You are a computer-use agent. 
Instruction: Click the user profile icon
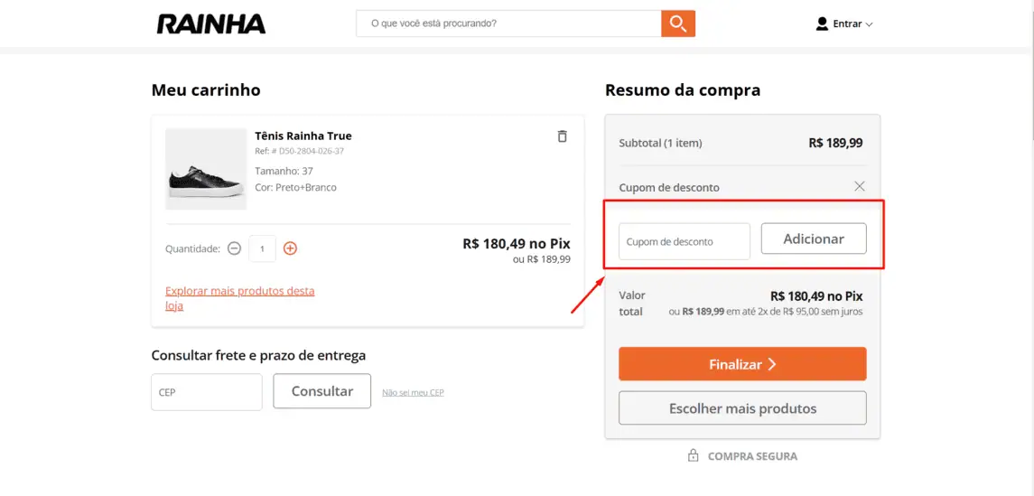point(822,23)
